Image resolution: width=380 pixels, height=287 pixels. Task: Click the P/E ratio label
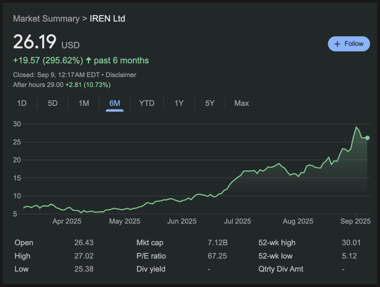151,256
